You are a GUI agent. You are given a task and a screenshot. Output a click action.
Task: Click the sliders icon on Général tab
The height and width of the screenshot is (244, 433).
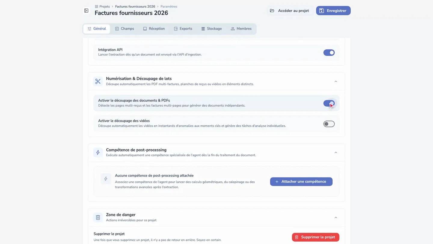[89, 29]
